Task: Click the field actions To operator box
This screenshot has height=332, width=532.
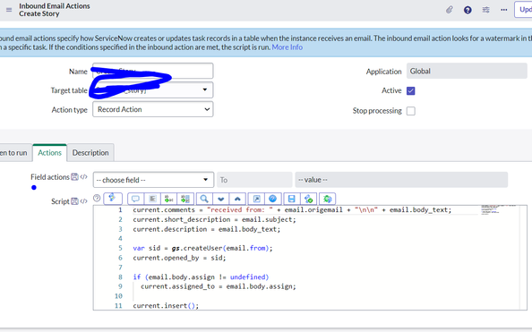Action: (254, 180)
